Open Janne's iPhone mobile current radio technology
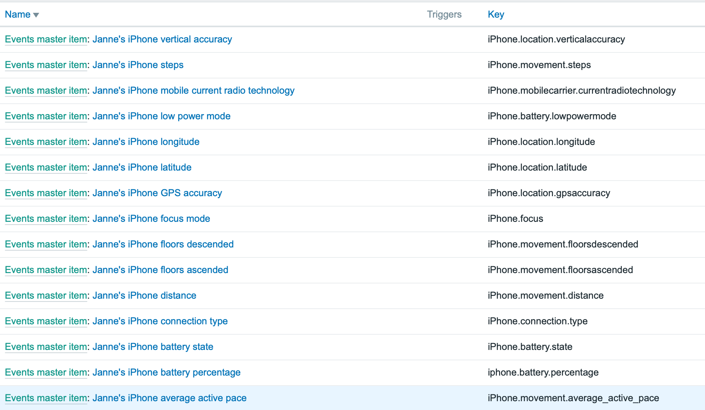 coord(193,90)
